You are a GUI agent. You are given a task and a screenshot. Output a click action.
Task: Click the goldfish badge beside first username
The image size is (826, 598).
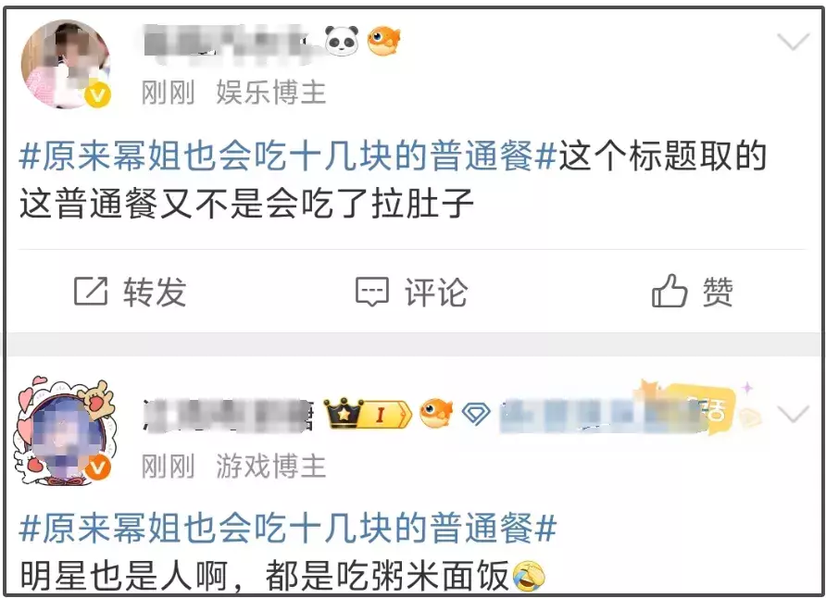383,41
